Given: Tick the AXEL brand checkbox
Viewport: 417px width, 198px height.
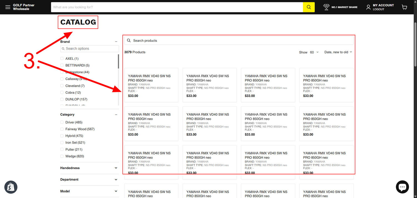Looking at the screenshot, I should pos(62,59).
